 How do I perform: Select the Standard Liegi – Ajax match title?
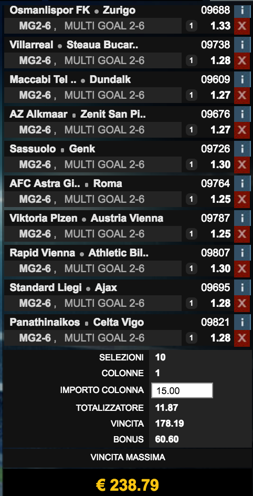click(x=63, y=288)
